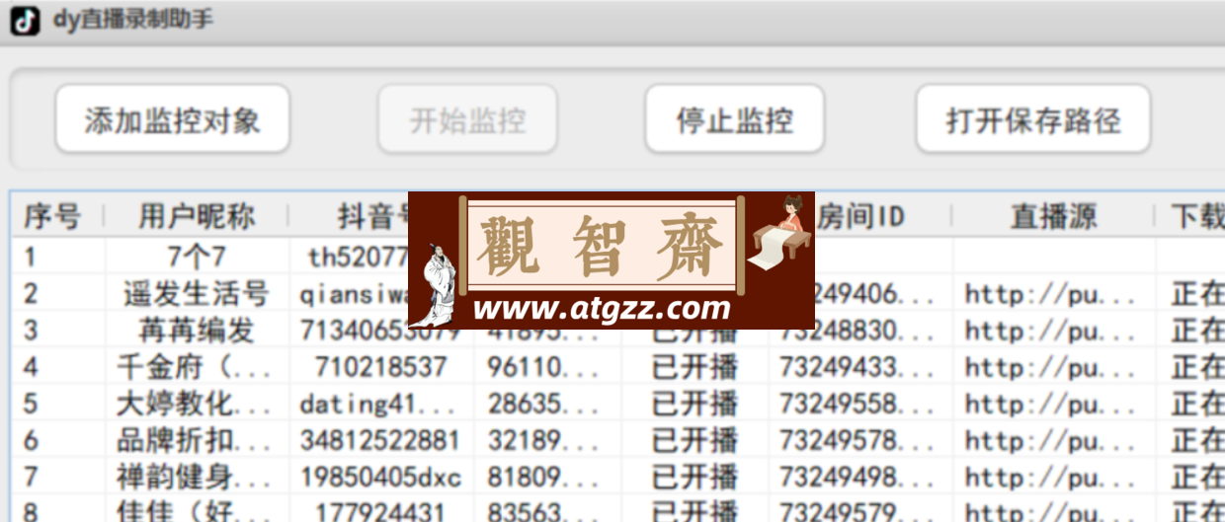Select row number 7 cell
1225x522 pixels.
30,478
